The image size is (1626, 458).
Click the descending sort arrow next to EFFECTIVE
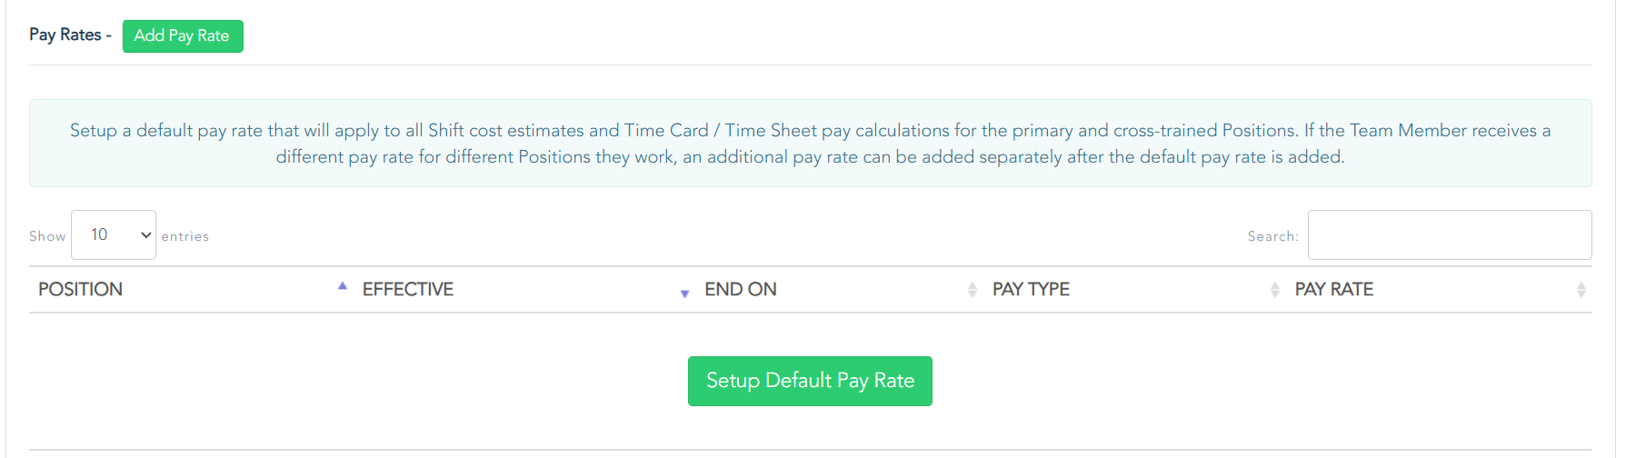pyautogui.click(x=684, y=294)
